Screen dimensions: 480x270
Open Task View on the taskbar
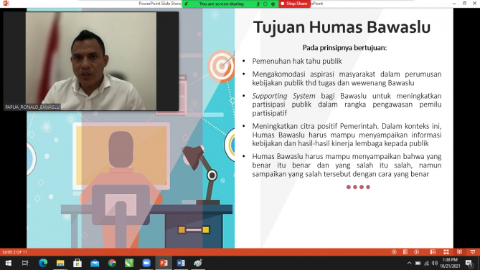(25, 263)
